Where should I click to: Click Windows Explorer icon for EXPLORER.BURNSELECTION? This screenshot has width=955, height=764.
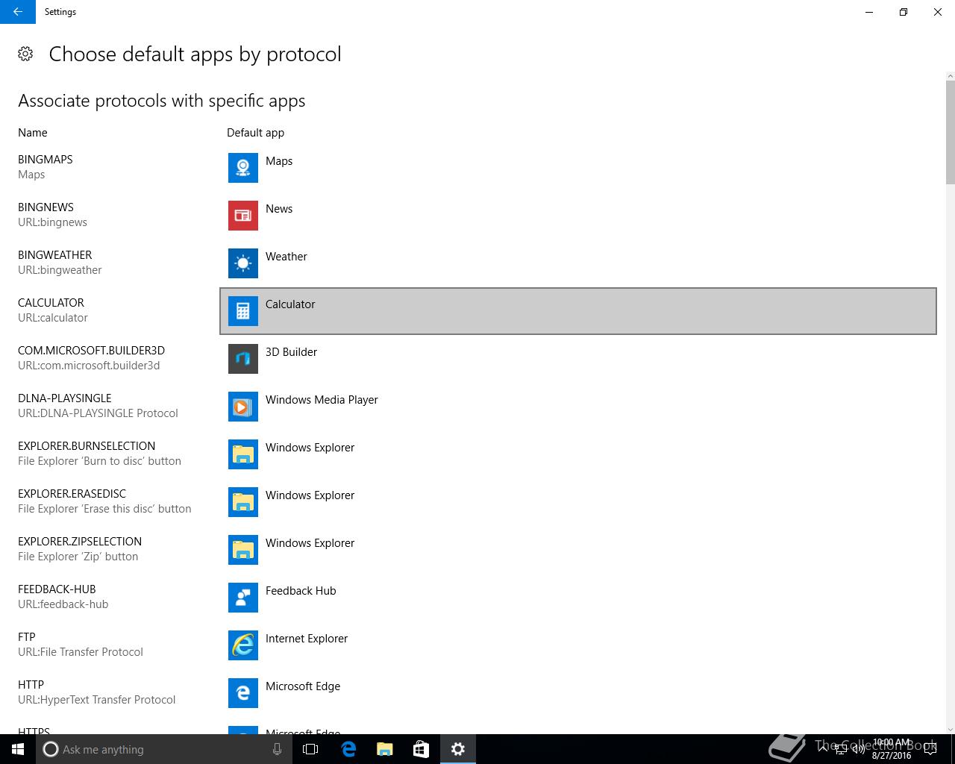243,454
